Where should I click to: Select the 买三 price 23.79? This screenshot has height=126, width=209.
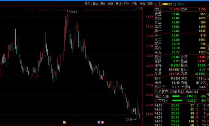175,44
